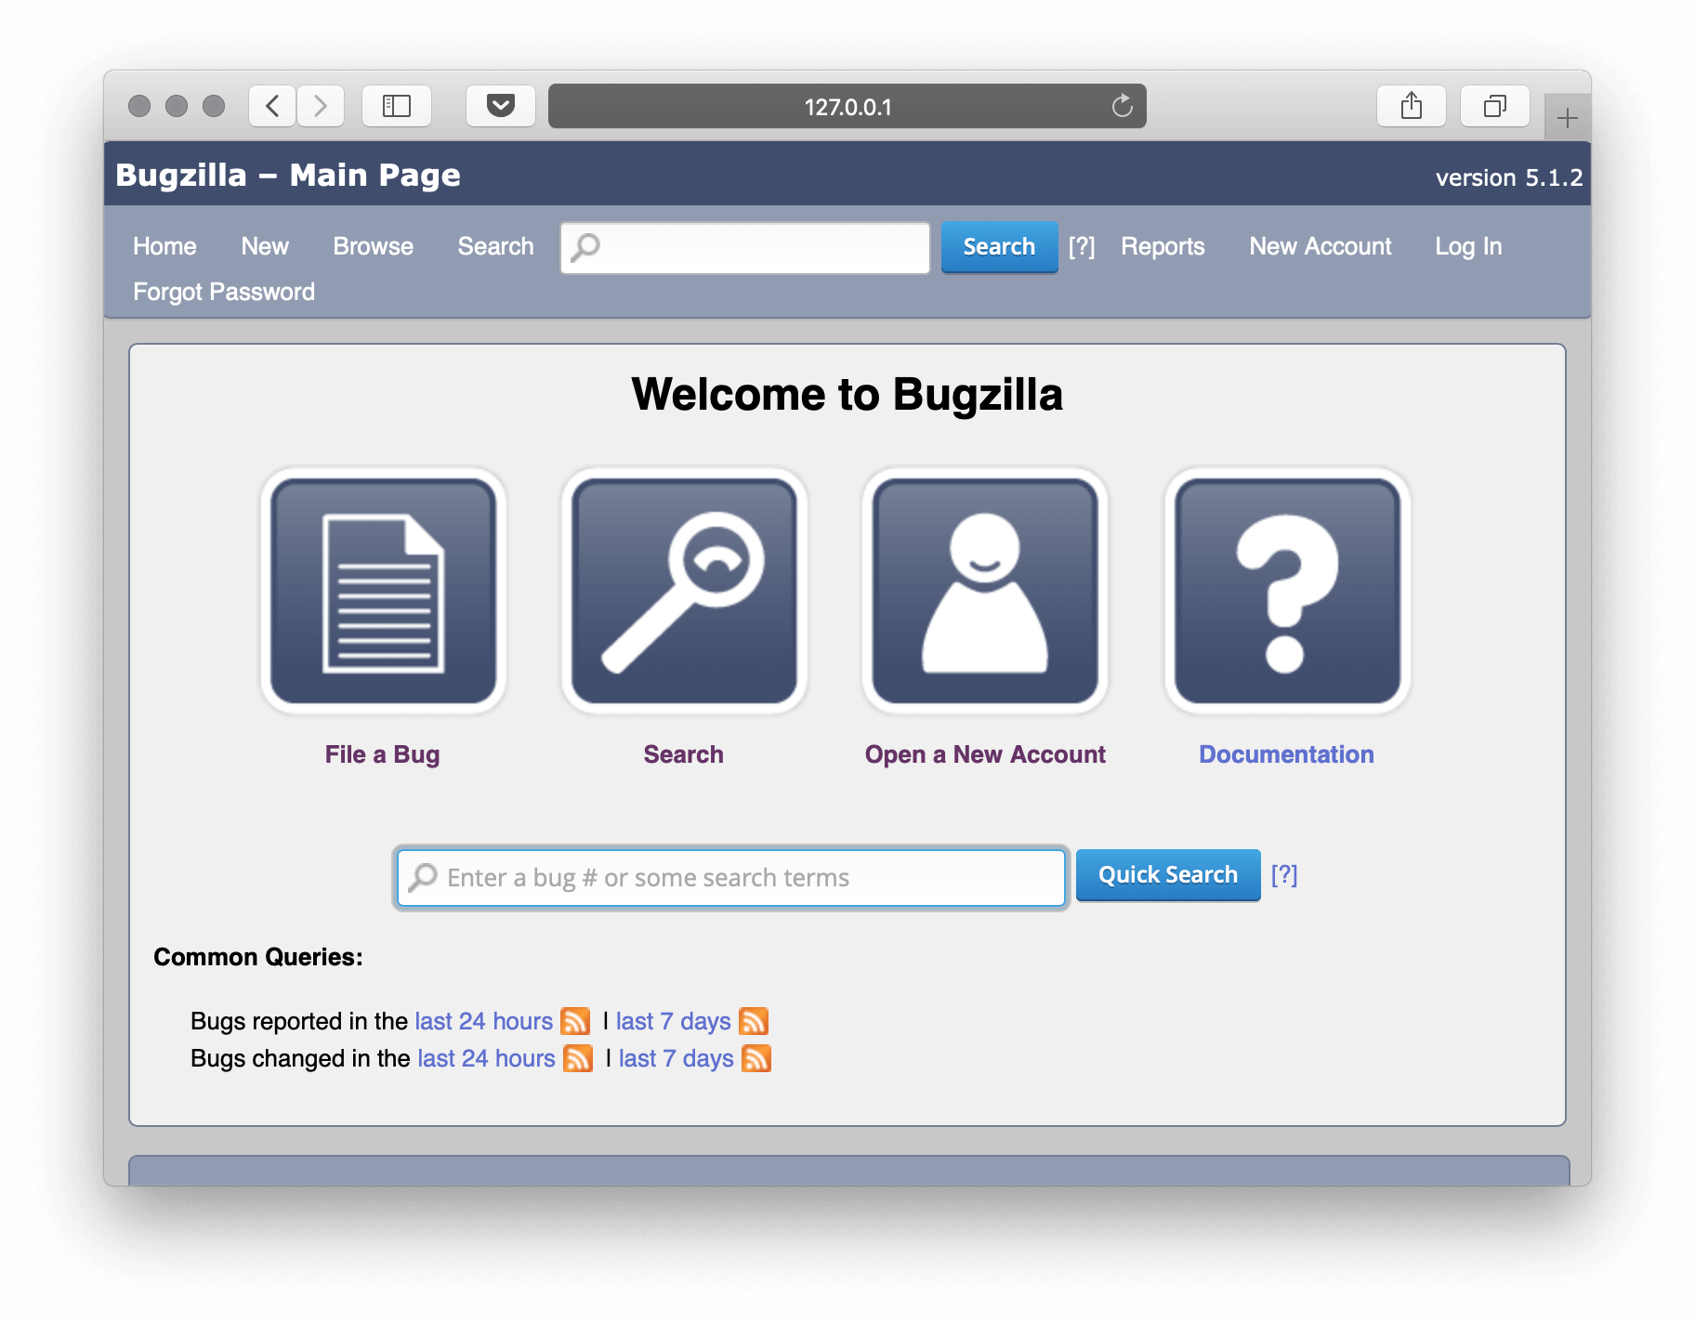The height and width of the screenshot is (1323, 1695).
Task: Click the Open a New Account person icon
Action: pos(985,591)
